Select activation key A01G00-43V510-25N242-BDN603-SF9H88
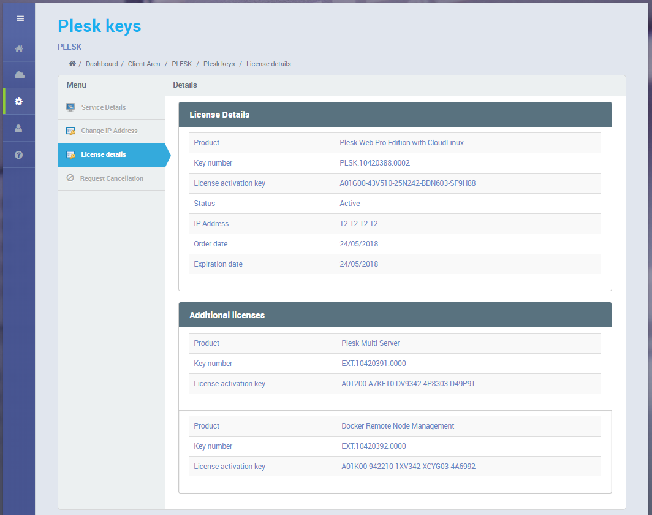 click(408, 183)
